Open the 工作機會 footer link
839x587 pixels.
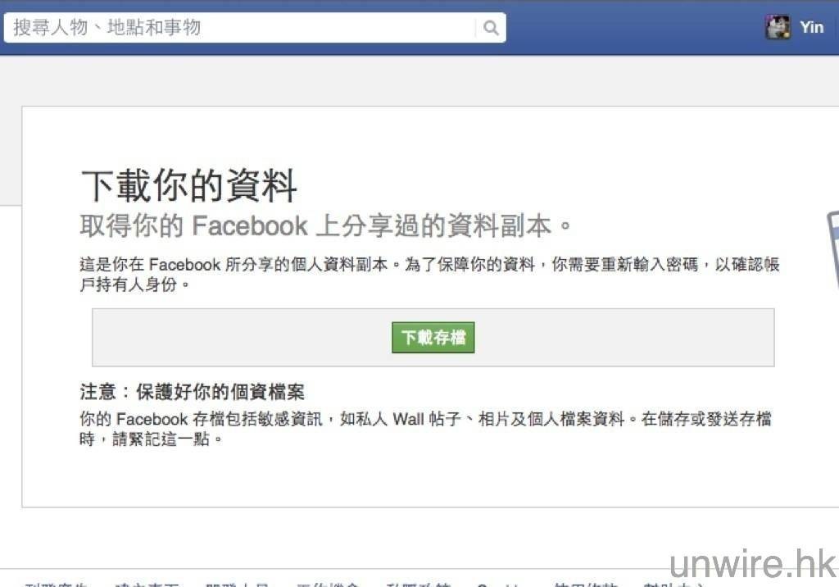point(328,584)
